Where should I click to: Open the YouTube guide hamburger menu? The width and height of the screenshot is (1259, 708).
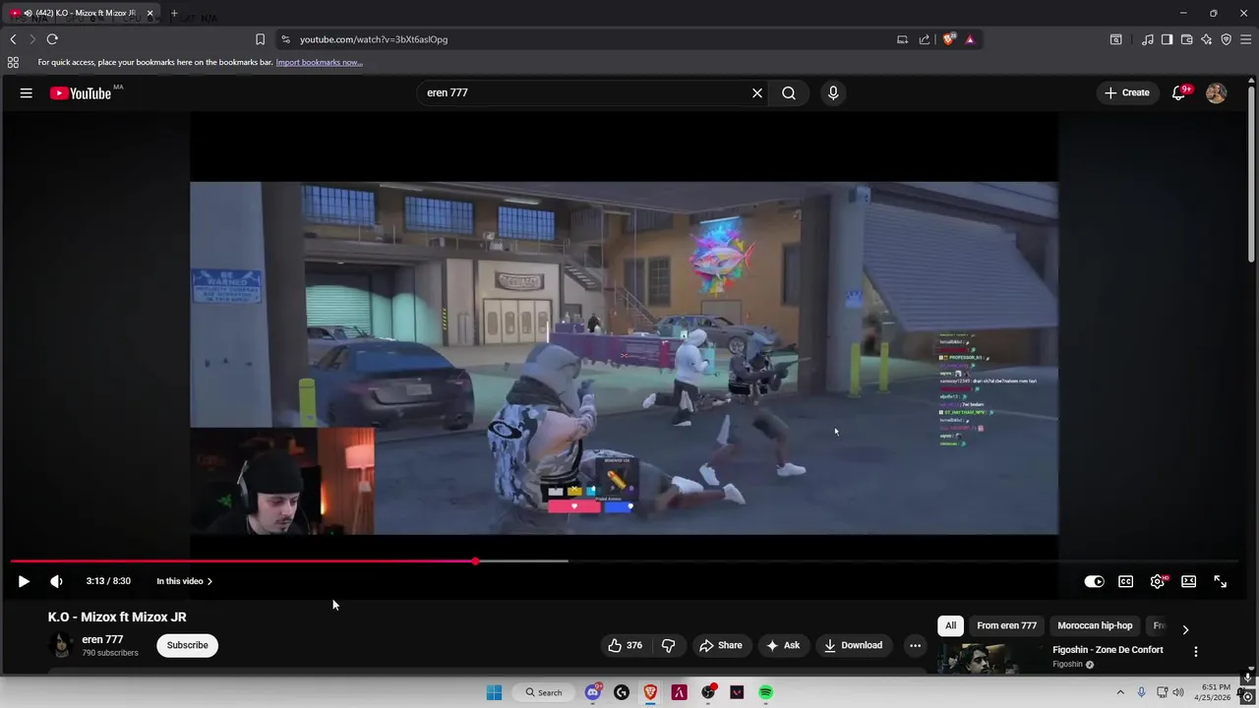[27, 92]
